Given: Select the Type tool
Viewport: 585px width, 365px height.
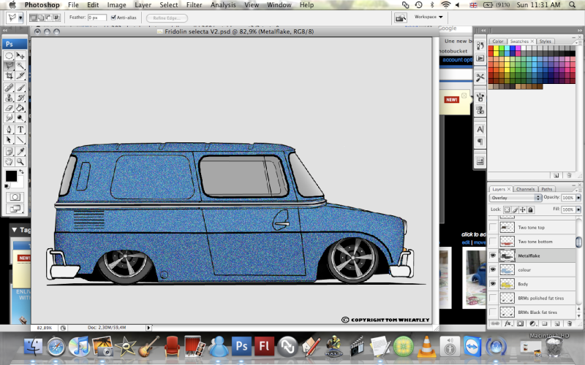Looking at the screenshot, I should tap(20, 130).
